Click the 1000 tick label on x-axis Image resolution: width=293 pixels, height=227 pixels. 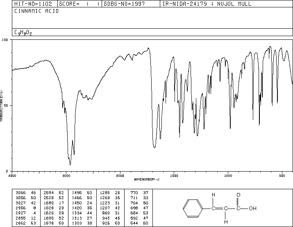(x=228, y=176)
